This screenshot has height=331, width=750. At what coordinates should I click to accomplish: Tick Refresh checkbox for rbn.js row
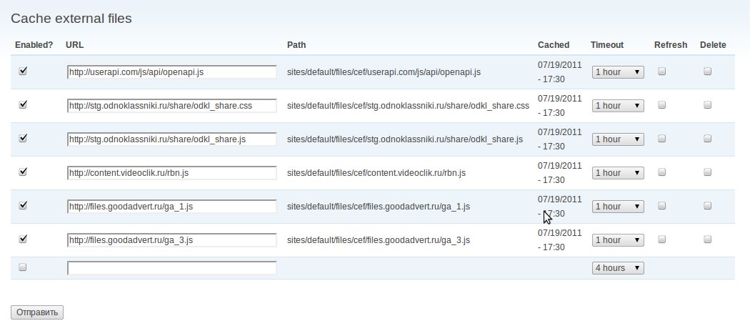[661, 172]
